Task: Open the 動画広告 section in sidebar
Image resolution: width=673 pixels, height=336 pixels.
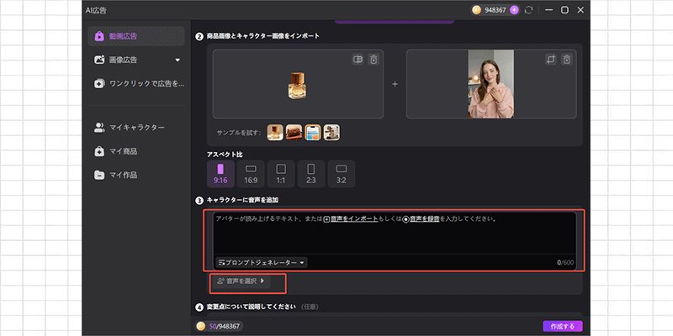Action: [x=136, y=36]
